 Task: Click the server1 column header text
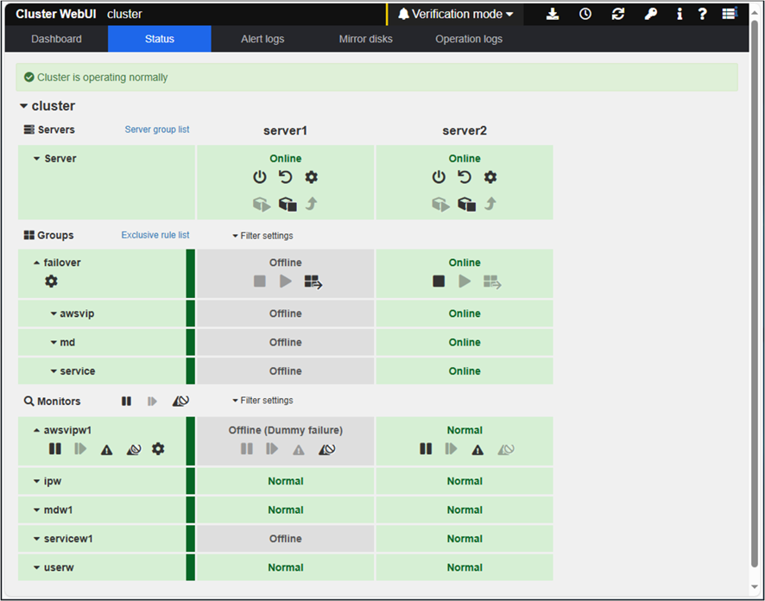(x=286, y=130)
